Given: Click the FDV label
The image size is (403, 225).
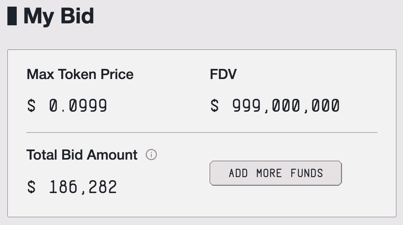Looking at the screenshot, I should [223, 74].
